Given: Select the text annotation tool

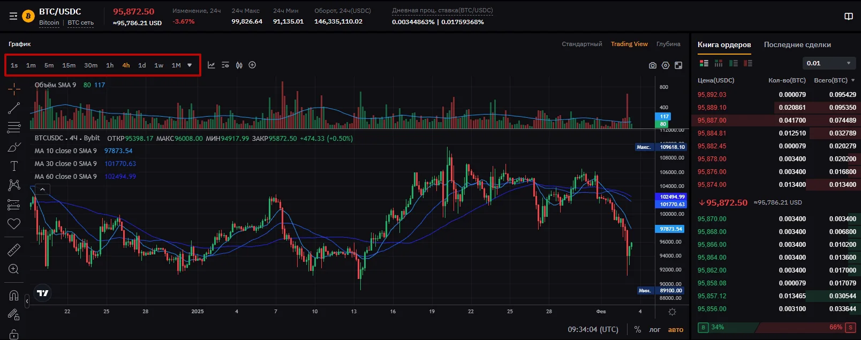Looking at the screenshot, I should [14, 166].
